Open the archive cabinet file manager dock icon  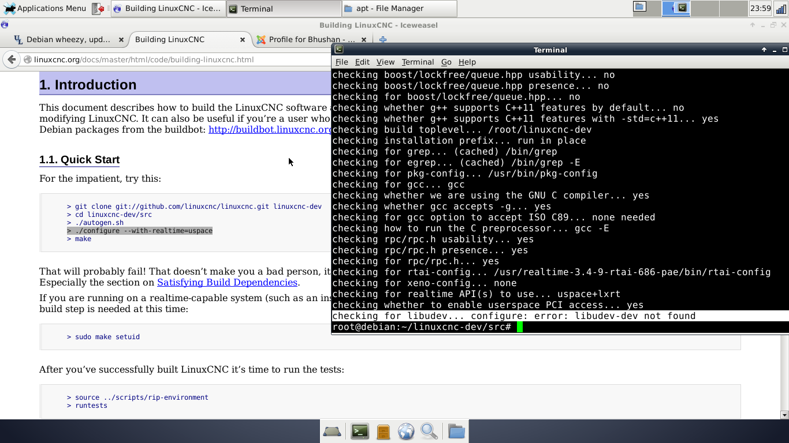click(383, 431)
